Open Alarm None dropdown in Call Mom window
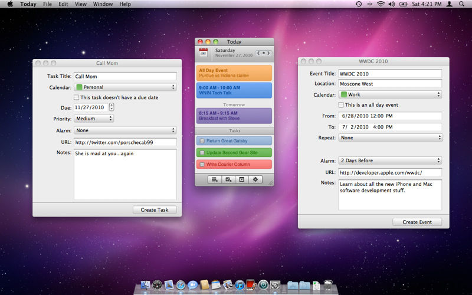This screenshot has height=295, width=472. [125, 130]
